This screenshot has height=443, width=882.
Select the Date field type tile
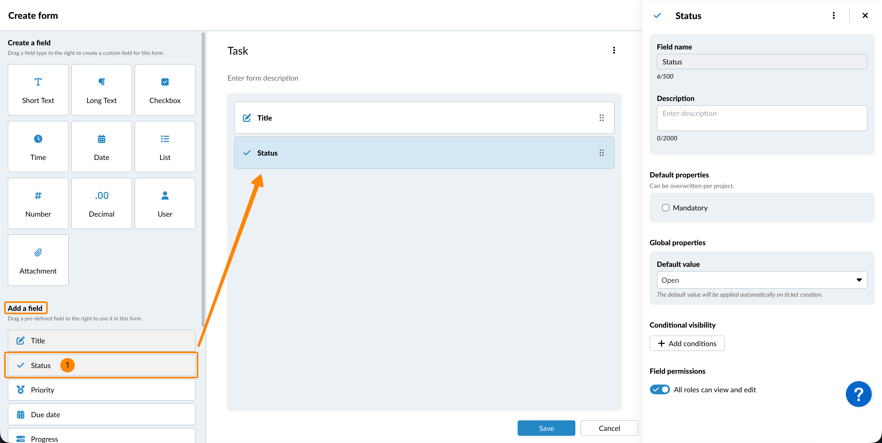pos(101,147)
